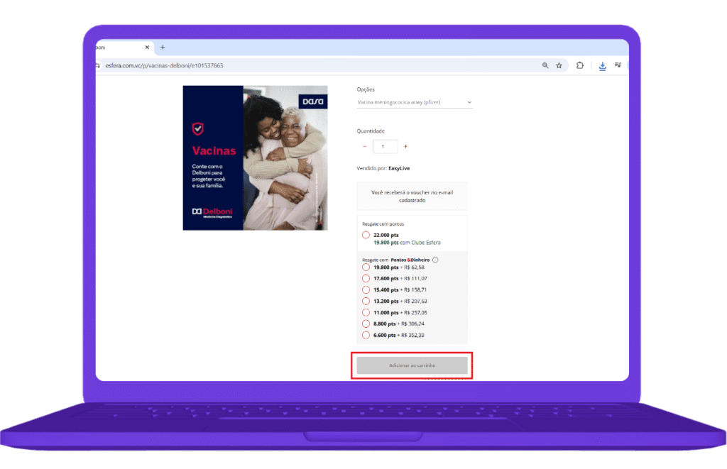Click inside the quantity input field

[385, 146]
